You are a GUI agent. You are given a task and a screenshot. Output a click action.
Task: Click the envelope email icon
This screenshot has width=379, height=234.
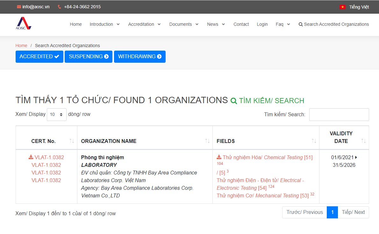[x=19, y=7]
